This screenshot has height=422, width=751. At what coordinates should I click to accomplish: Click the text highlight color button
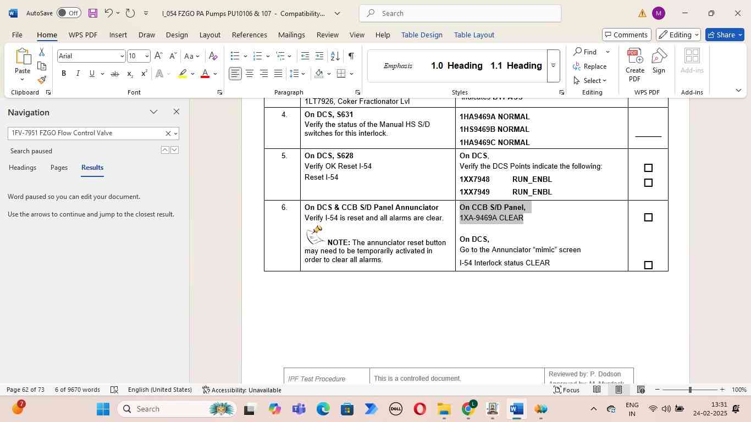pyautogui.click(x=183, y=74)
